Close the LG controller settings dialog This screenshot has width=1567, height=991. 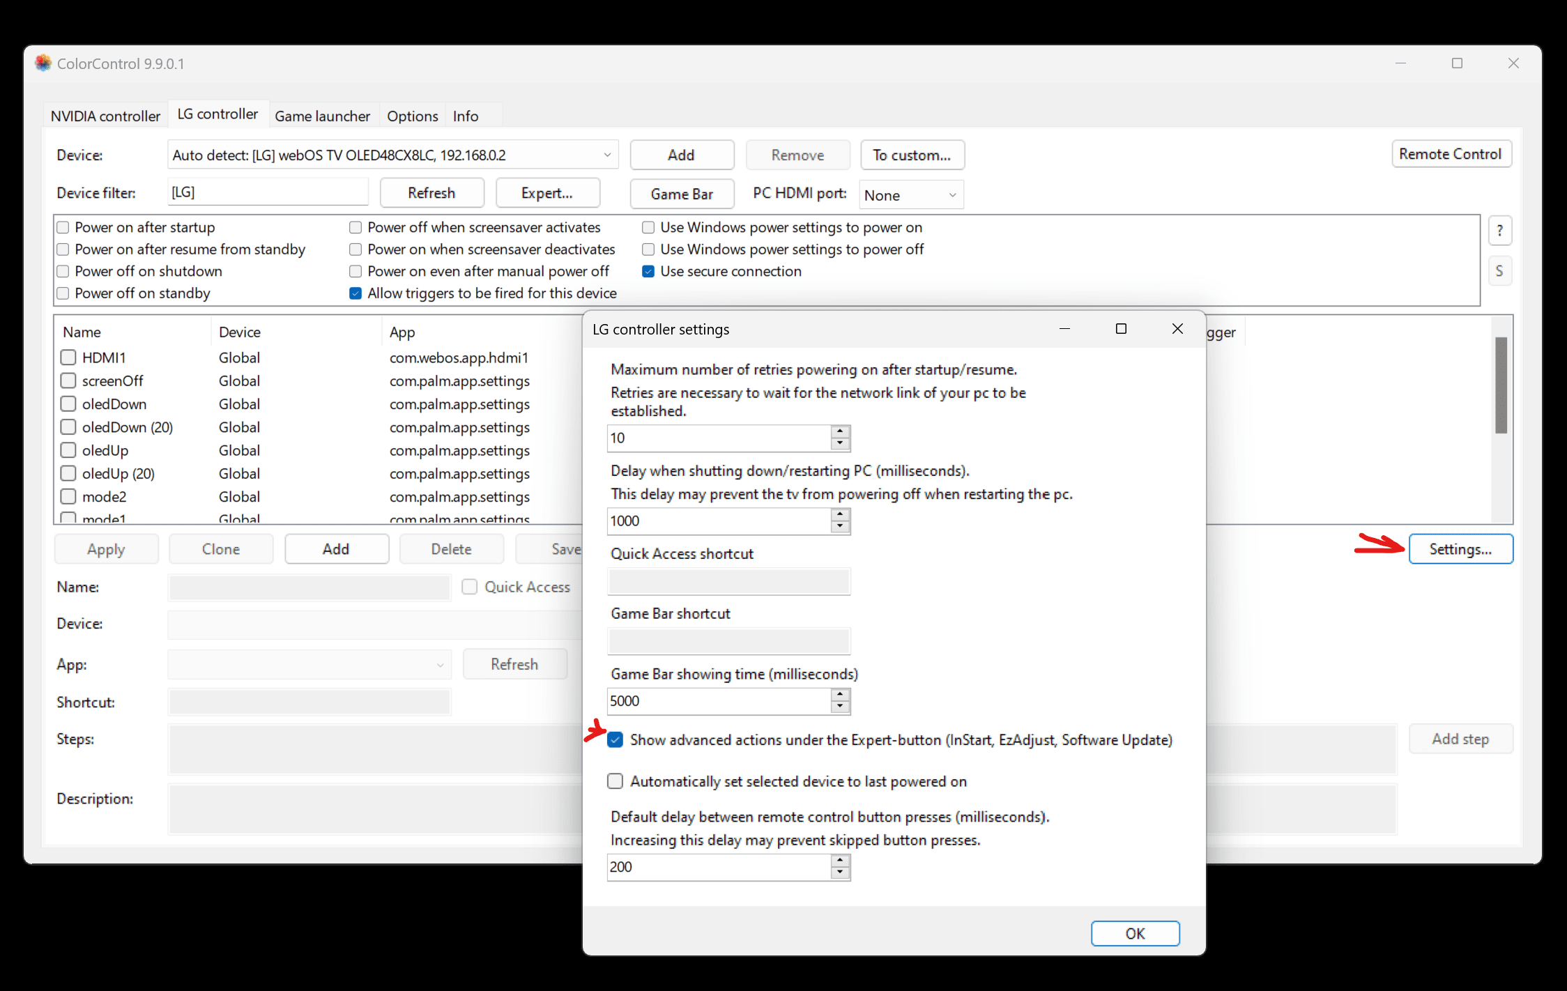(1177, 329)
